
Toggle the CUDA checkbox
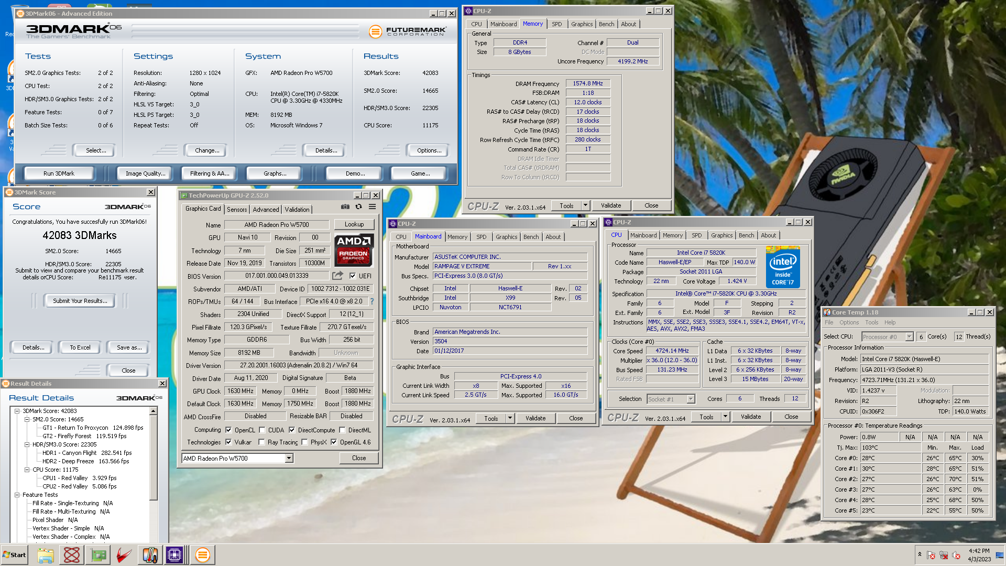[x=262, y=430]
